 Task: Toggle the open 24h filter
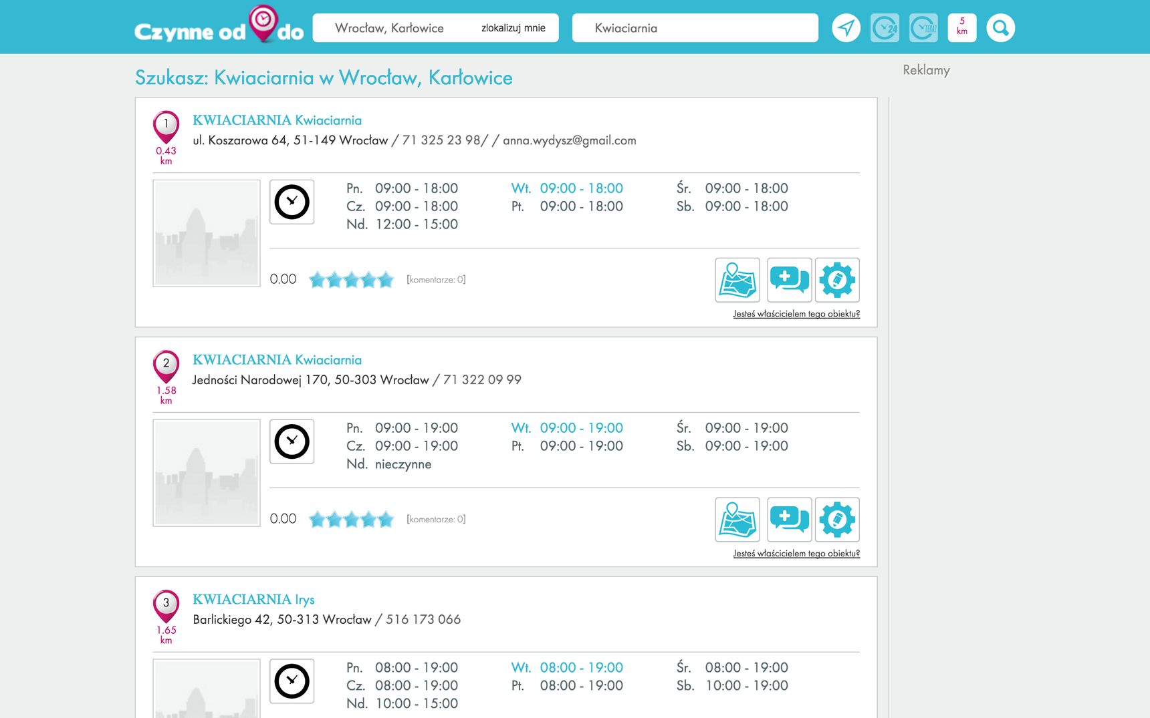pos(885,28)
